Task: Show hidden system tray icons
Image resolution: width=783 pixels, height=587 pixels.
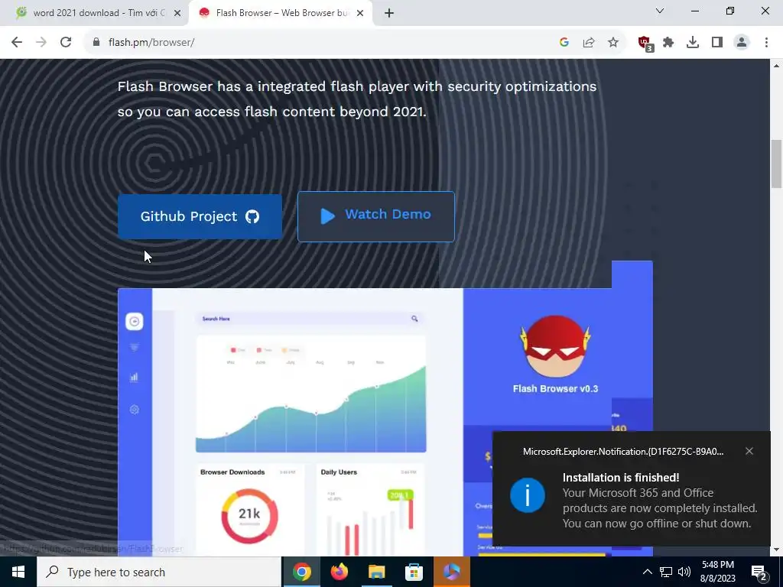Action: coord(647,572)
